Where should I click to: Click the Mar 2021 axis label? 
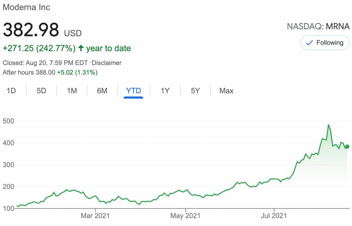point(95,216)
